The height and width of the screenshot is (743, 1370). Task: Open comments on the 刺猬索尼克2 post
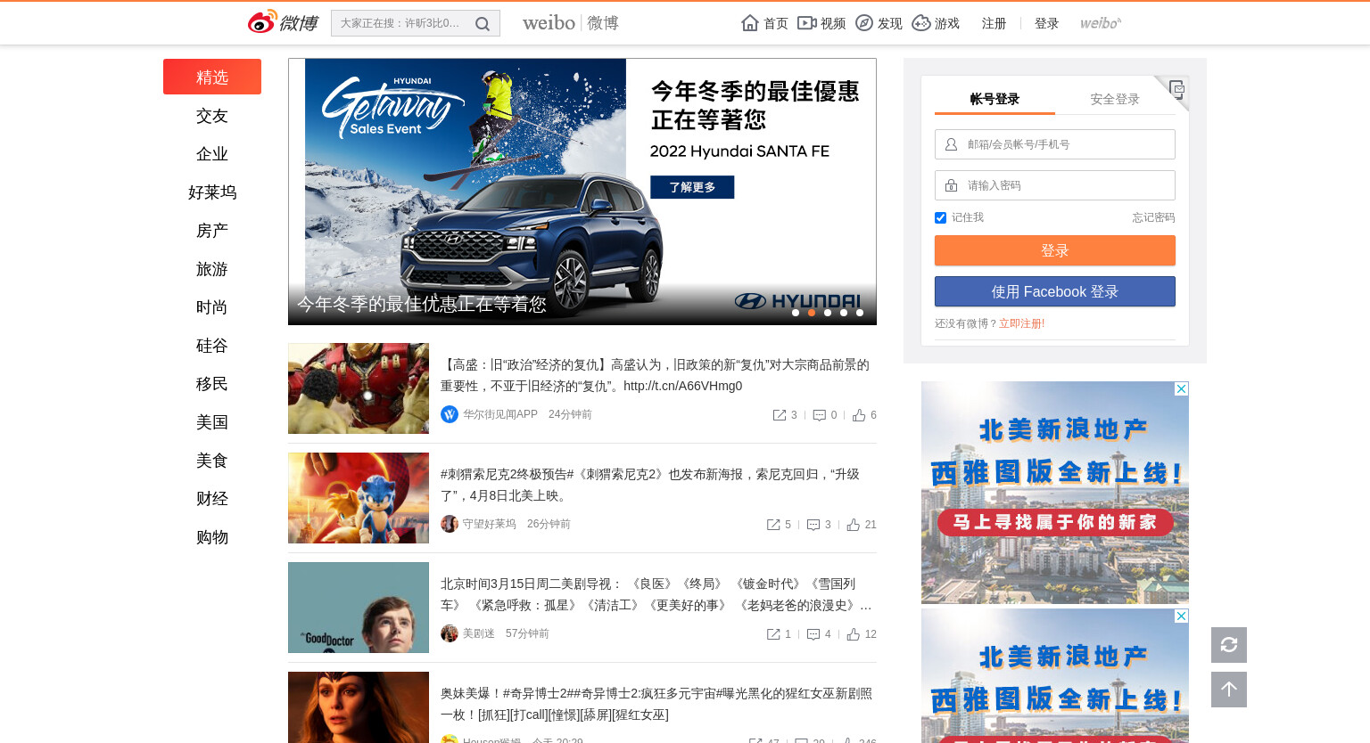(813, 525)
